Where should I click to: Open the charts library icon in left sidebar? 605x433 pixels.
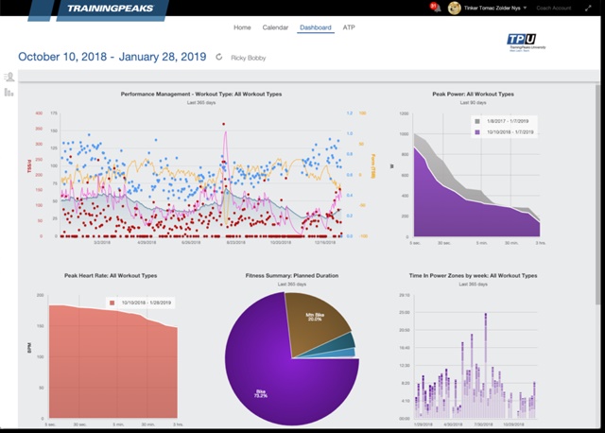click(x=9, y=92)
